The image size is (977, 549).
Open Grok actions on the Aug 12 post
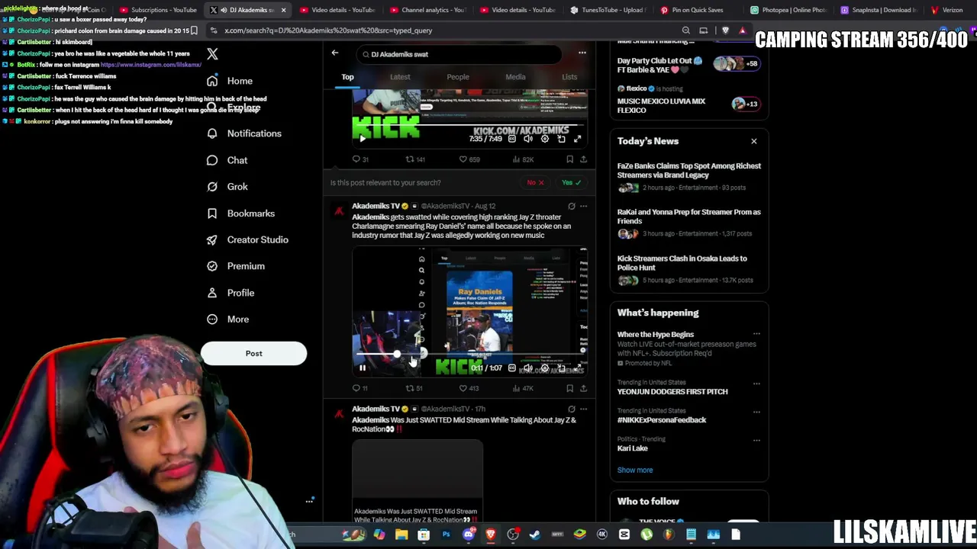click(x=571, y=206)
